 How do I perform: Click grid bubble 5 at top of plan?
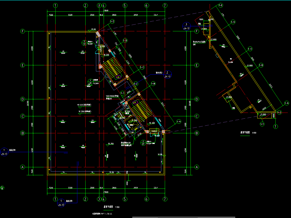[124, 5]
